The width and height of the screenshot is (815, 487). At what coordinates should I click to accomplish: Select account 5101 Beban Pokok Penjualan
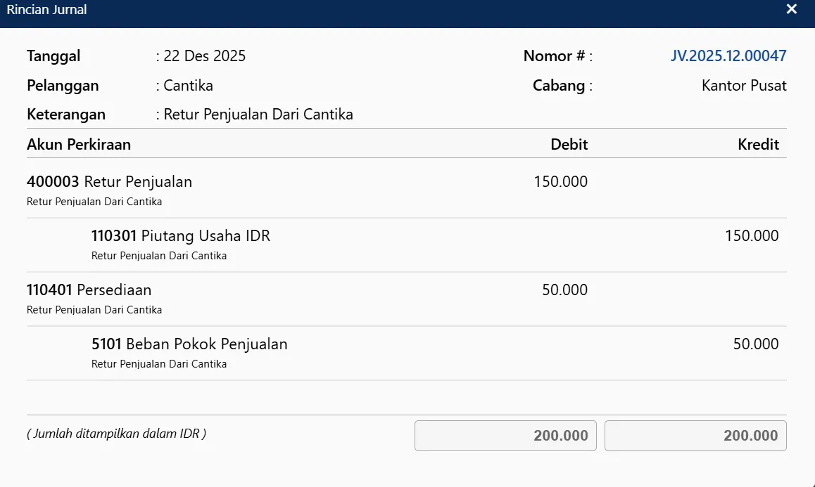(189, 344)
